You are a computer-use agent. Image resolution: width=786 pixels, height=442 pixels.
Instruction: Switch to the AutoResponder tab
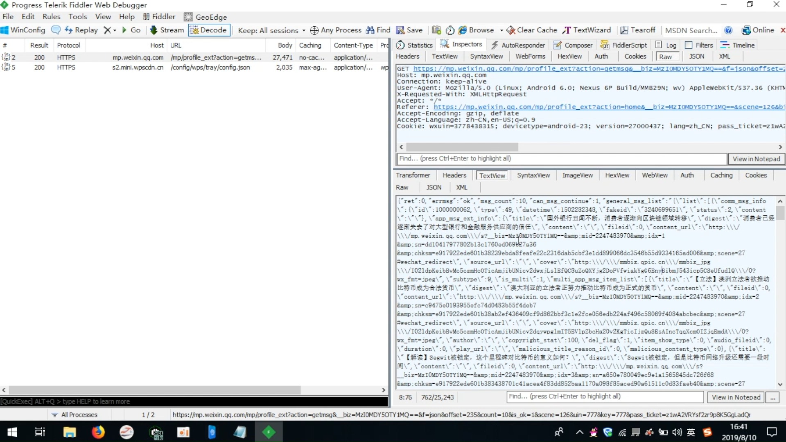pyautogui.click(x=518, y=45)
